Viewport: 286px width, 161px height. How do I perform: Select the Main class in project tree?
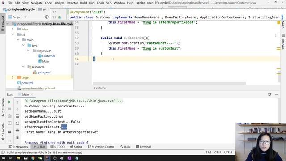tap(46, 61)
